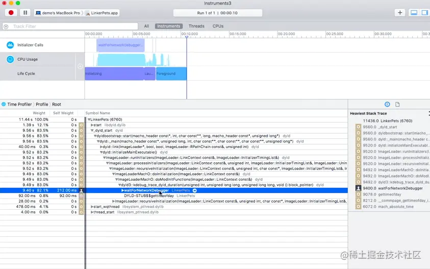Collapse the ImageLoaderMachO::doModInitFunctions row

point(116,180)
